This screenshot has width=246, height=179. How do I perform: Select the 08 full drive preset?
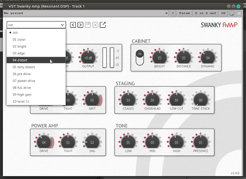point(36,88)
